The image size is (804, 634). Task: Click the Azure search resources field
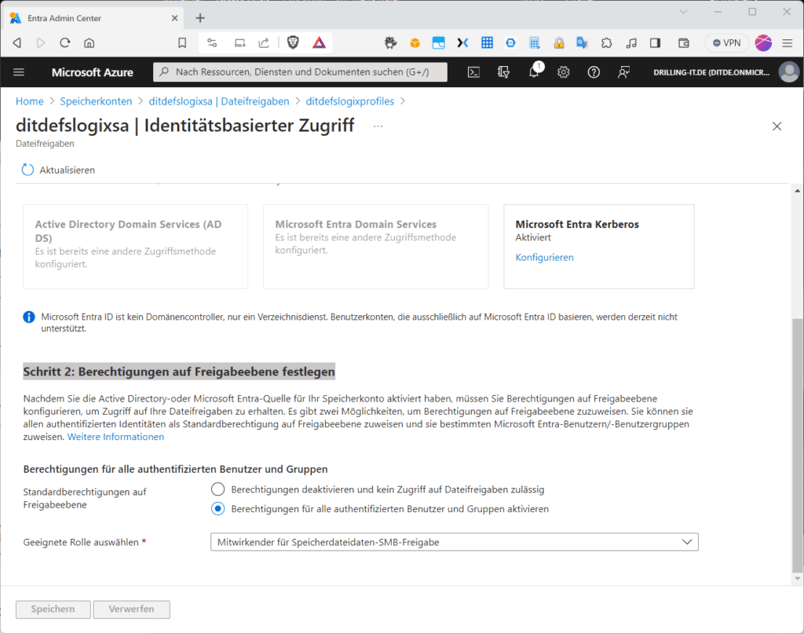coord(300,72)
